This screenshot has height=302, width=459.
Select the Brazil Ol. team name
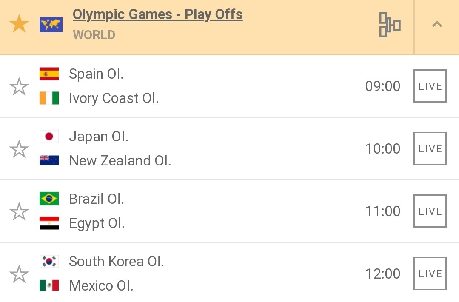click(97, 199)
